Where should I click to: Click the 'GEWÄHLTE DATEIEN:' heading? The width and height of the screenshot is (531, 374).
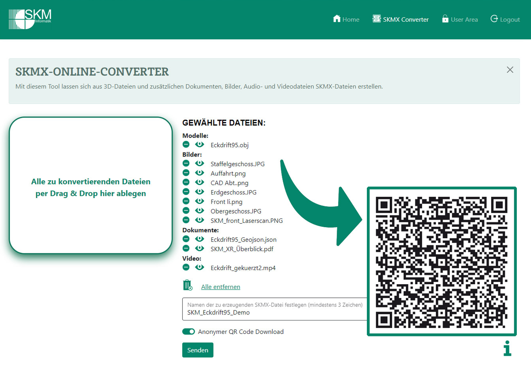(x=224, y=123)
